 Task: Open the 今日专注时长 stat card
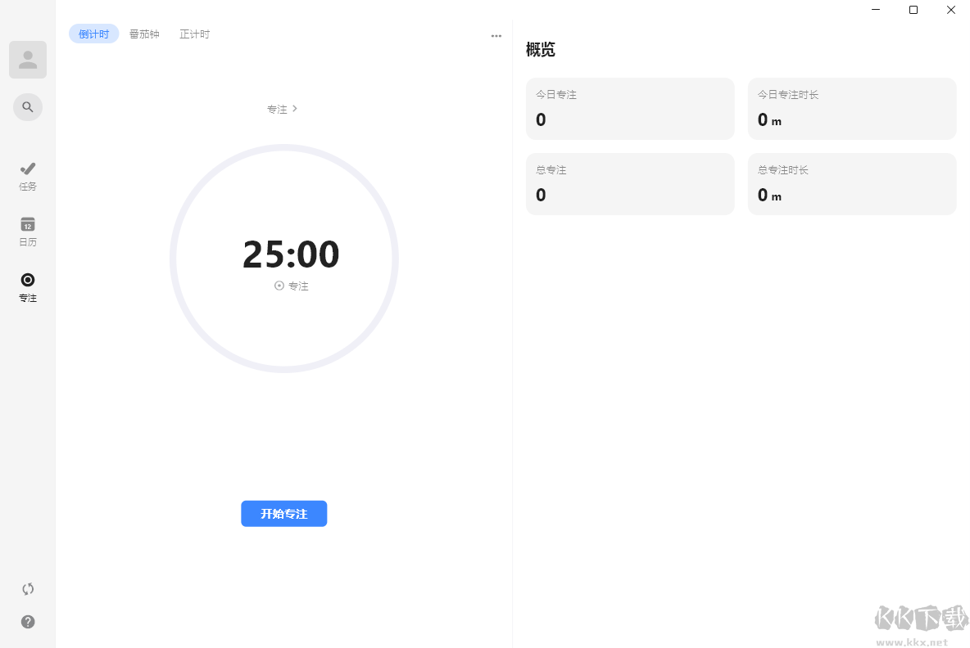tap(852, 109)
